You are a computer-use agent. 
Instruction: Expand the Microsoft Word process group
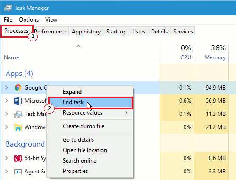[x=7, y=101]
